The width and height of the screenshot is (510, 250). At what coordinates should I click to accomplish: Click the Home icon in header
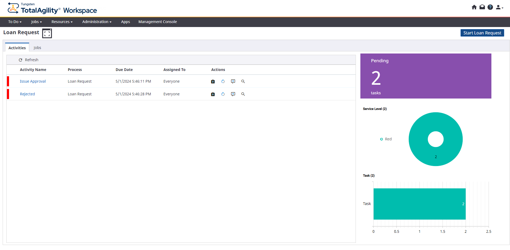coord(474,7)
